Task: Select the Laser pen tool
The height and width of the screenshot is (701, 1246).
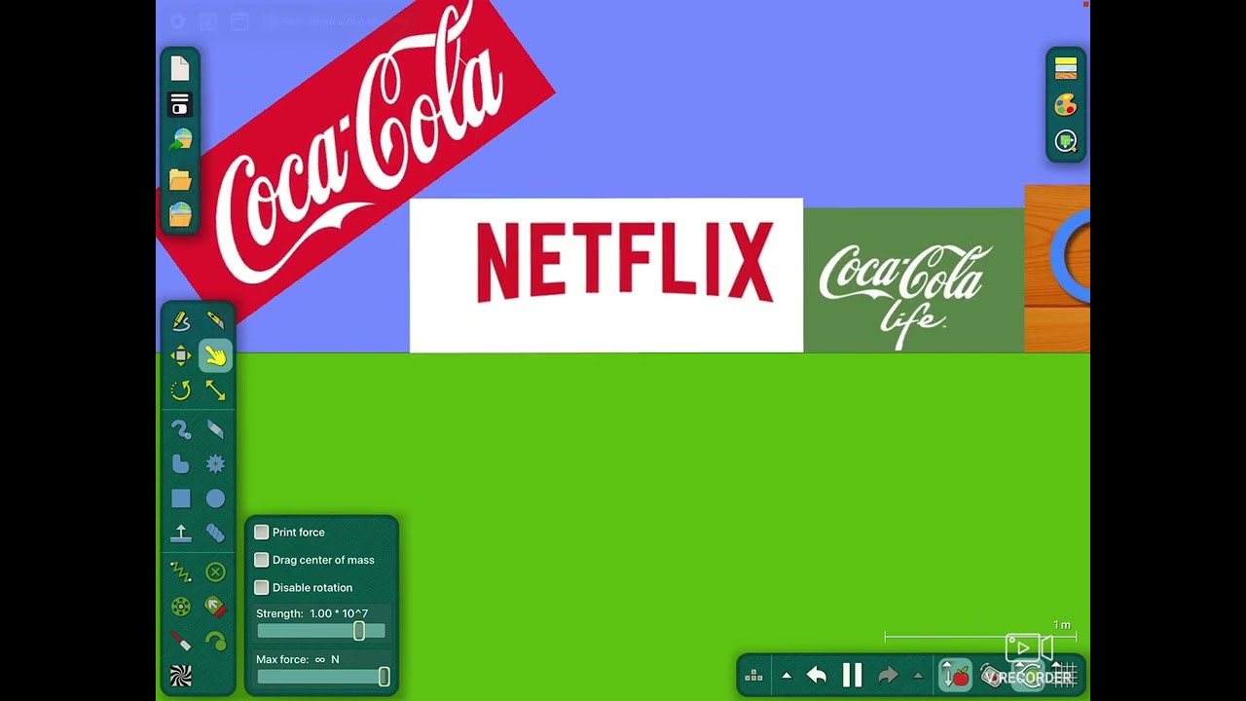Action: click(181, 641)
